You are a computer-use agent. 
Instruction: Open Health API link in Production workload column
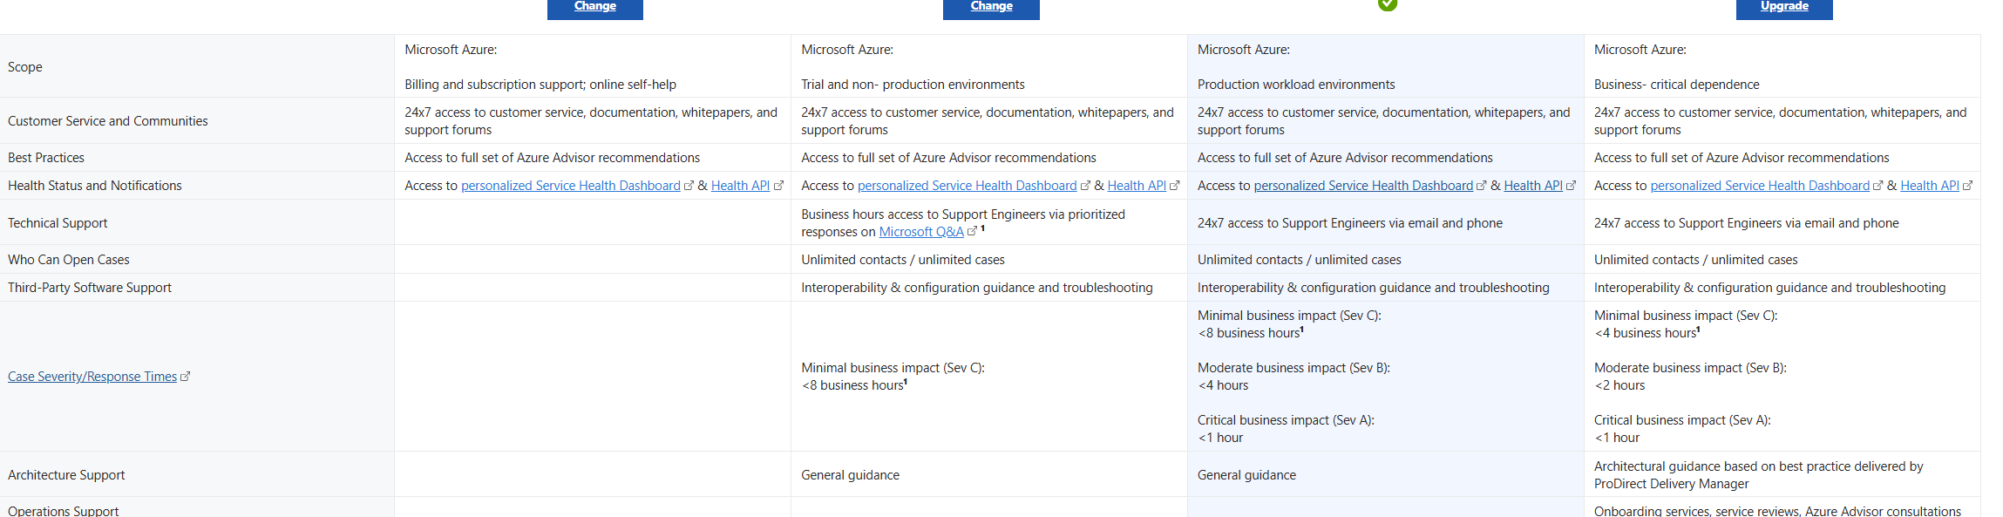pyautogui.click(x=1533, y=186)
